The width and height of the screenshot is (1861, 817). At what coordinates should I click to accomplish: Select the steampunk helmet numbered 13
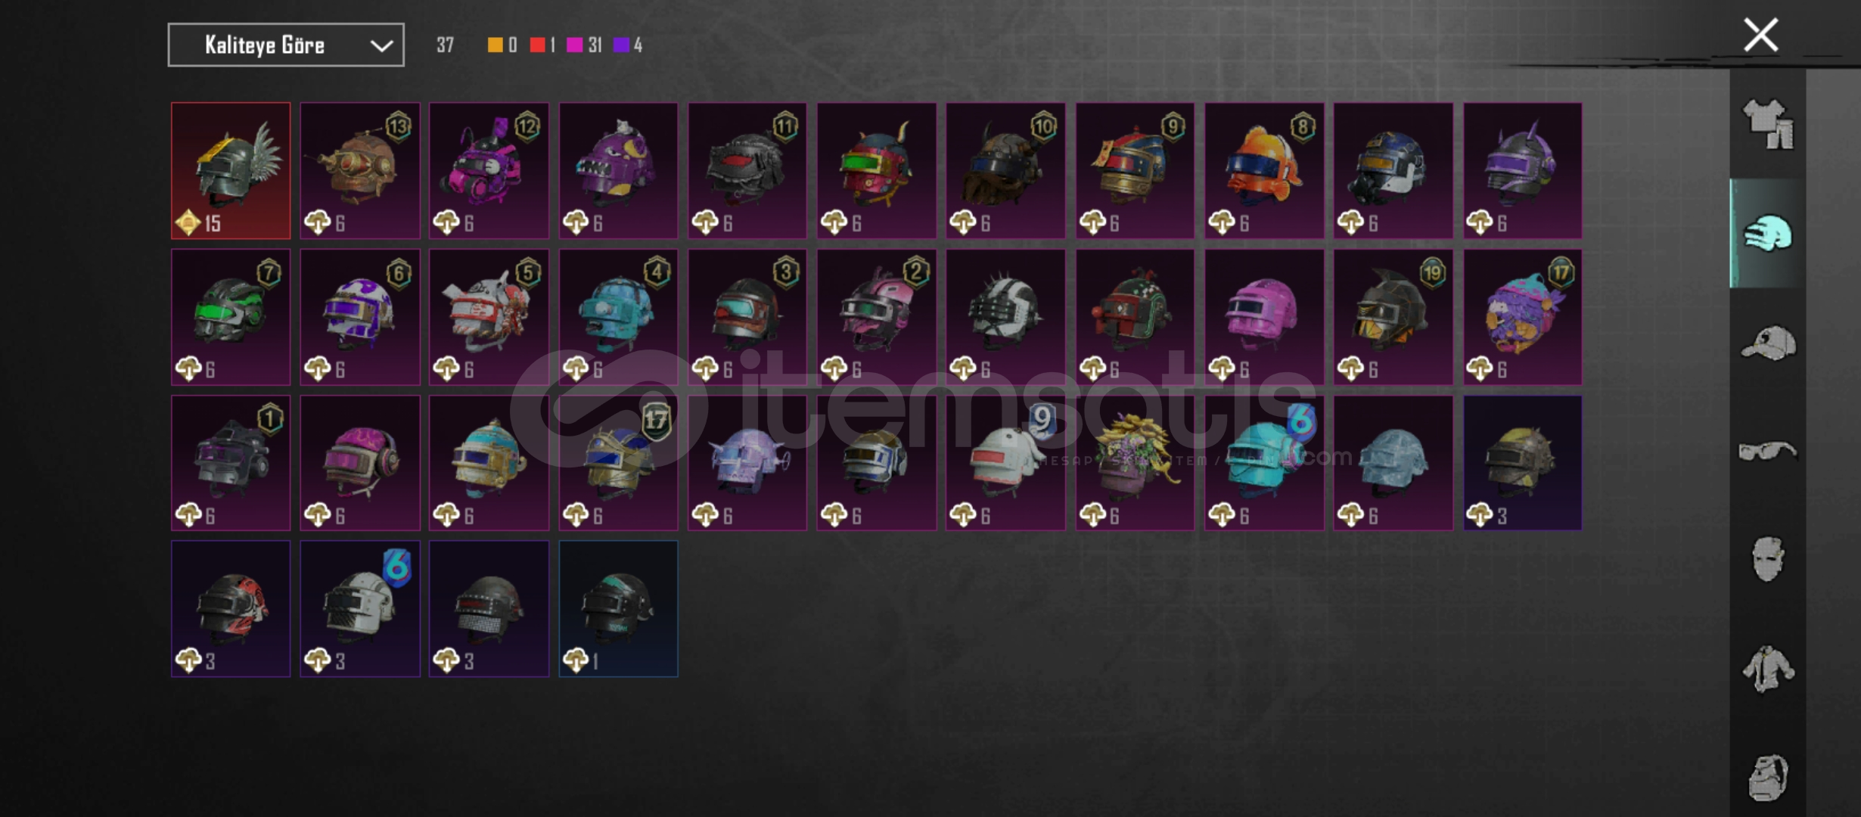pyautogui.click(x=360, y=171)
